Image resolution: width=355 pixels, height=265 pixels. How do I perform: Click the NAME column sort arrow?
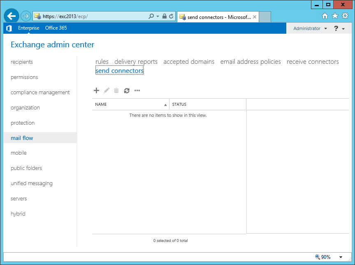click(165, 105)
